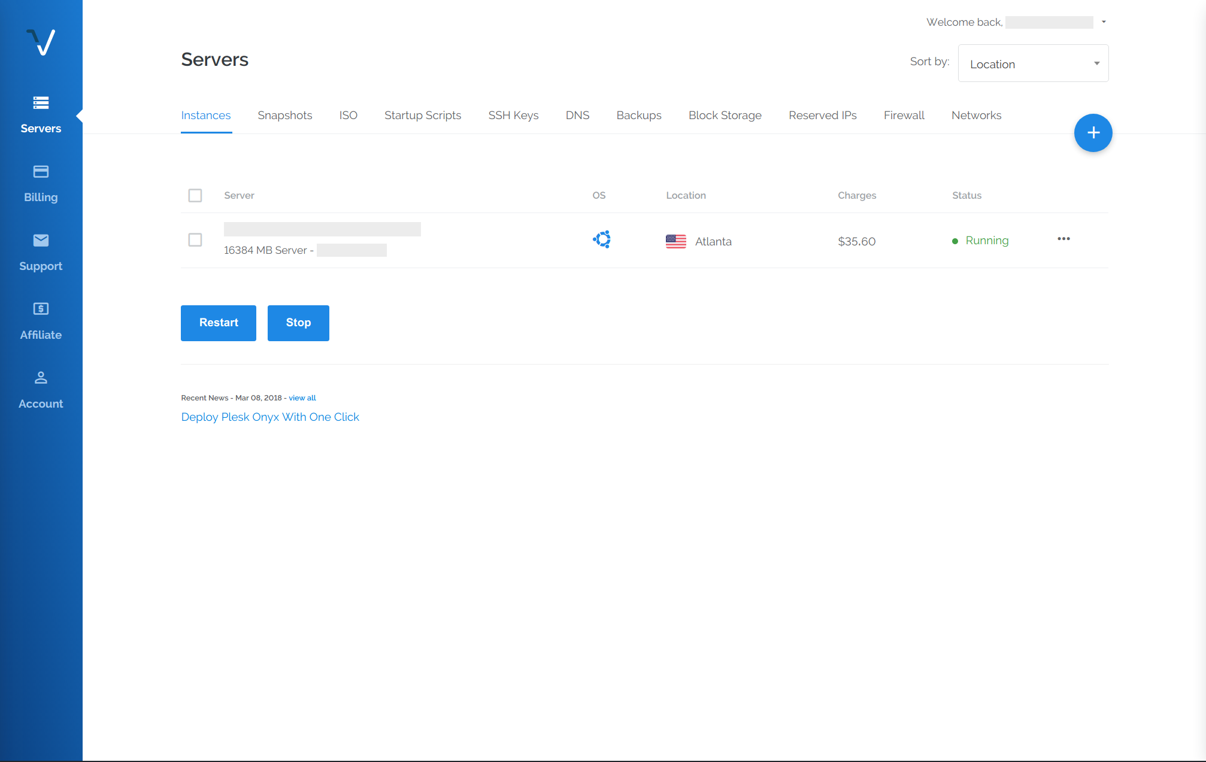
Task: Click the '16384 MB Server' description text
Action: pos(265,250)
